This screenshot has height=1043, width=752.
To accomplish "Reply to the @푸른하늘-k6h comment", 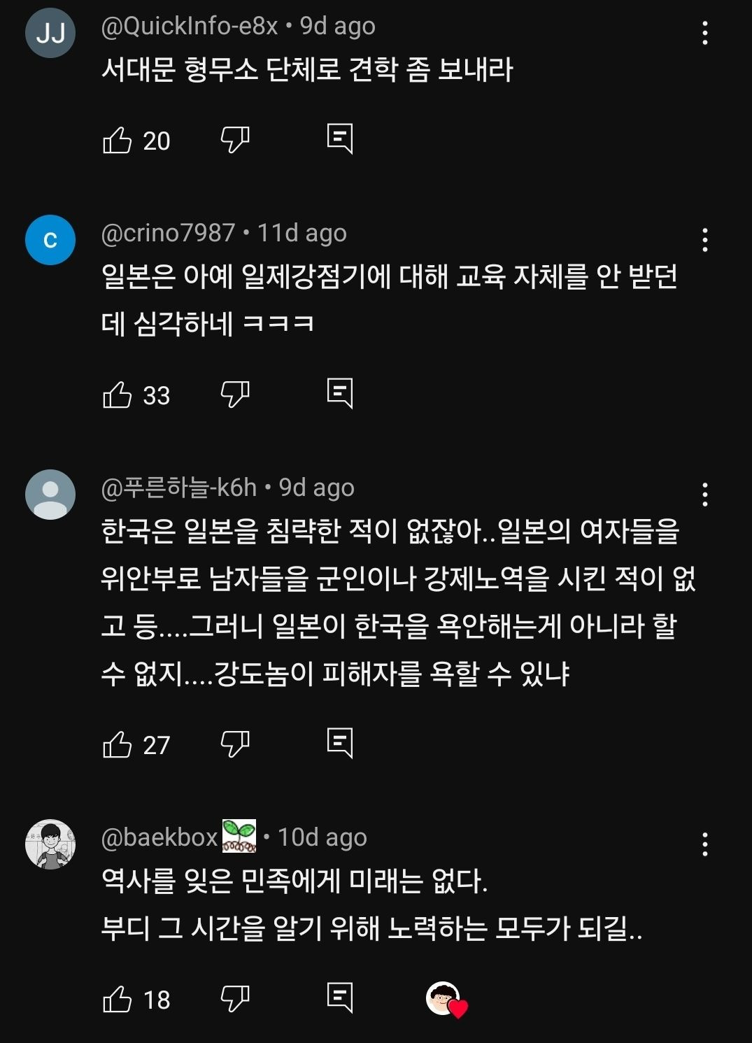I will 340,744.
